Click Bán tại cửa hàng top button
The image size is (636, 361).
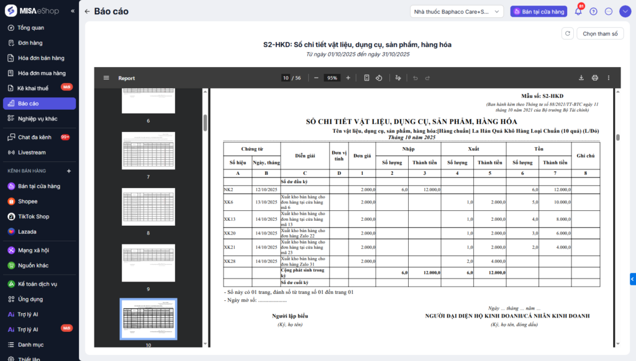pos(538,11)
